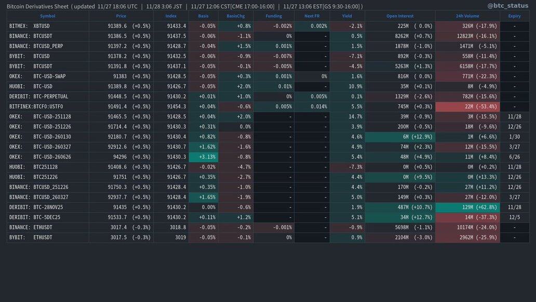Click the Index column header

click(x=171, y=16)
